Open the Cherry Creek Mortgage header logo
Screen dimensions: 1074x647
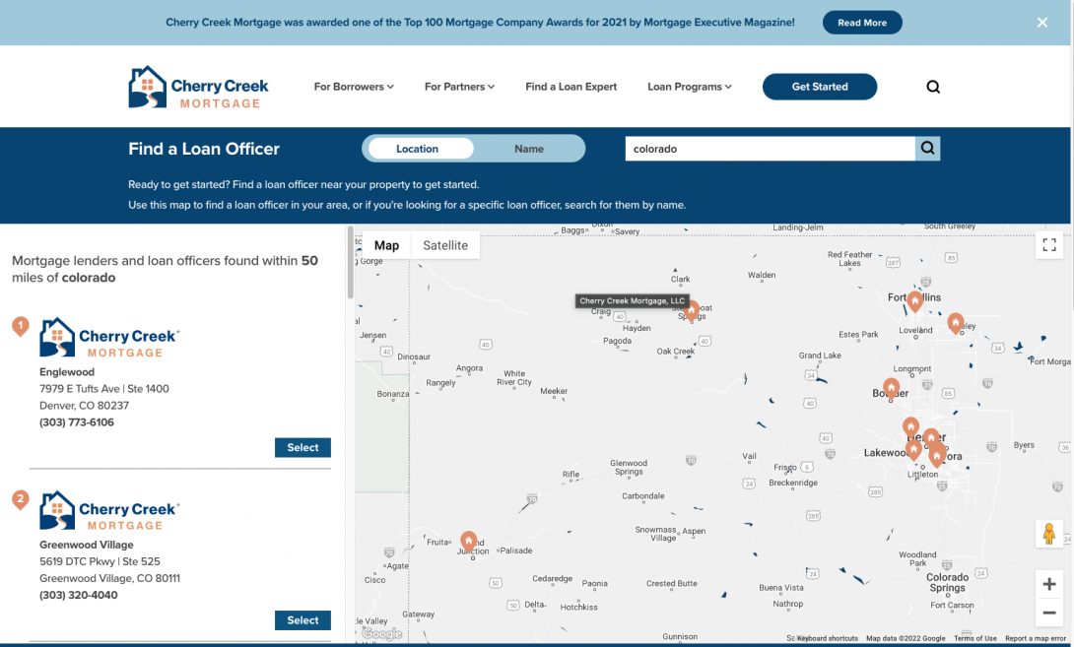click(198, 87)
